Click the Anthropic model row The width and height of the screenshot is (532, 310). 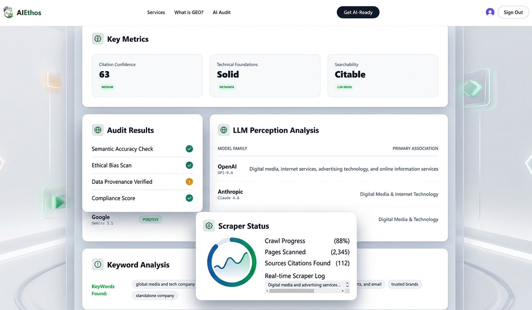(x=328, y=194)
